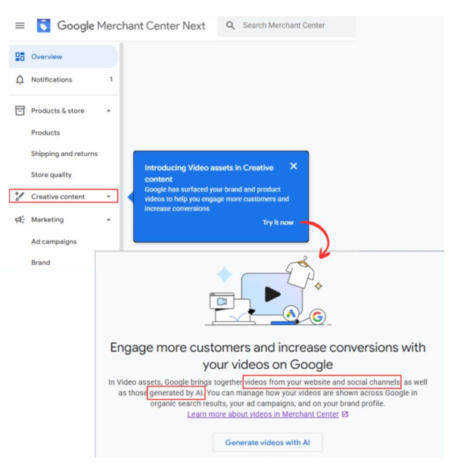Select the Brand menu item

pos(41,263)
